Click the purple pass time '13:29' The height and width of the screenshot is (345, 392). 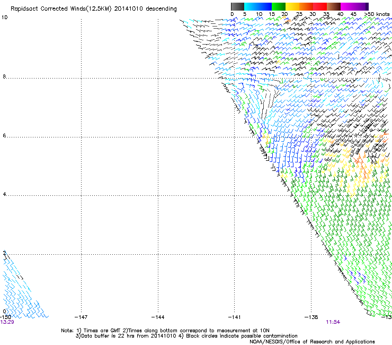pyautogui.click(x=7, y=322)
